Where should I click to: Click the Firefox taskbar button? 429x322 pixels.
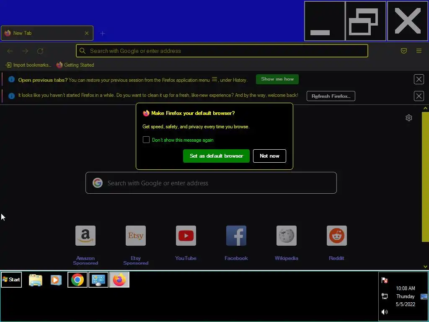[x=119, y=280]
